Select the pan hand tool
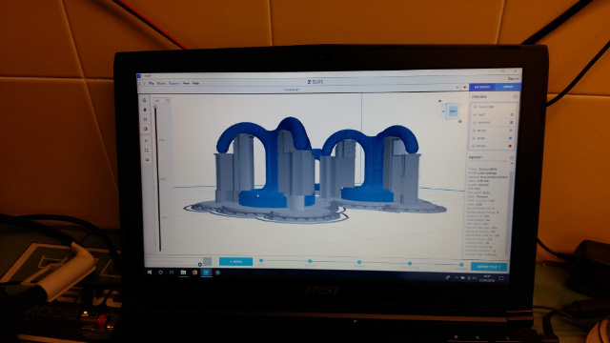The height and width of the screenshot is (343, 610). tap(145, 110)
